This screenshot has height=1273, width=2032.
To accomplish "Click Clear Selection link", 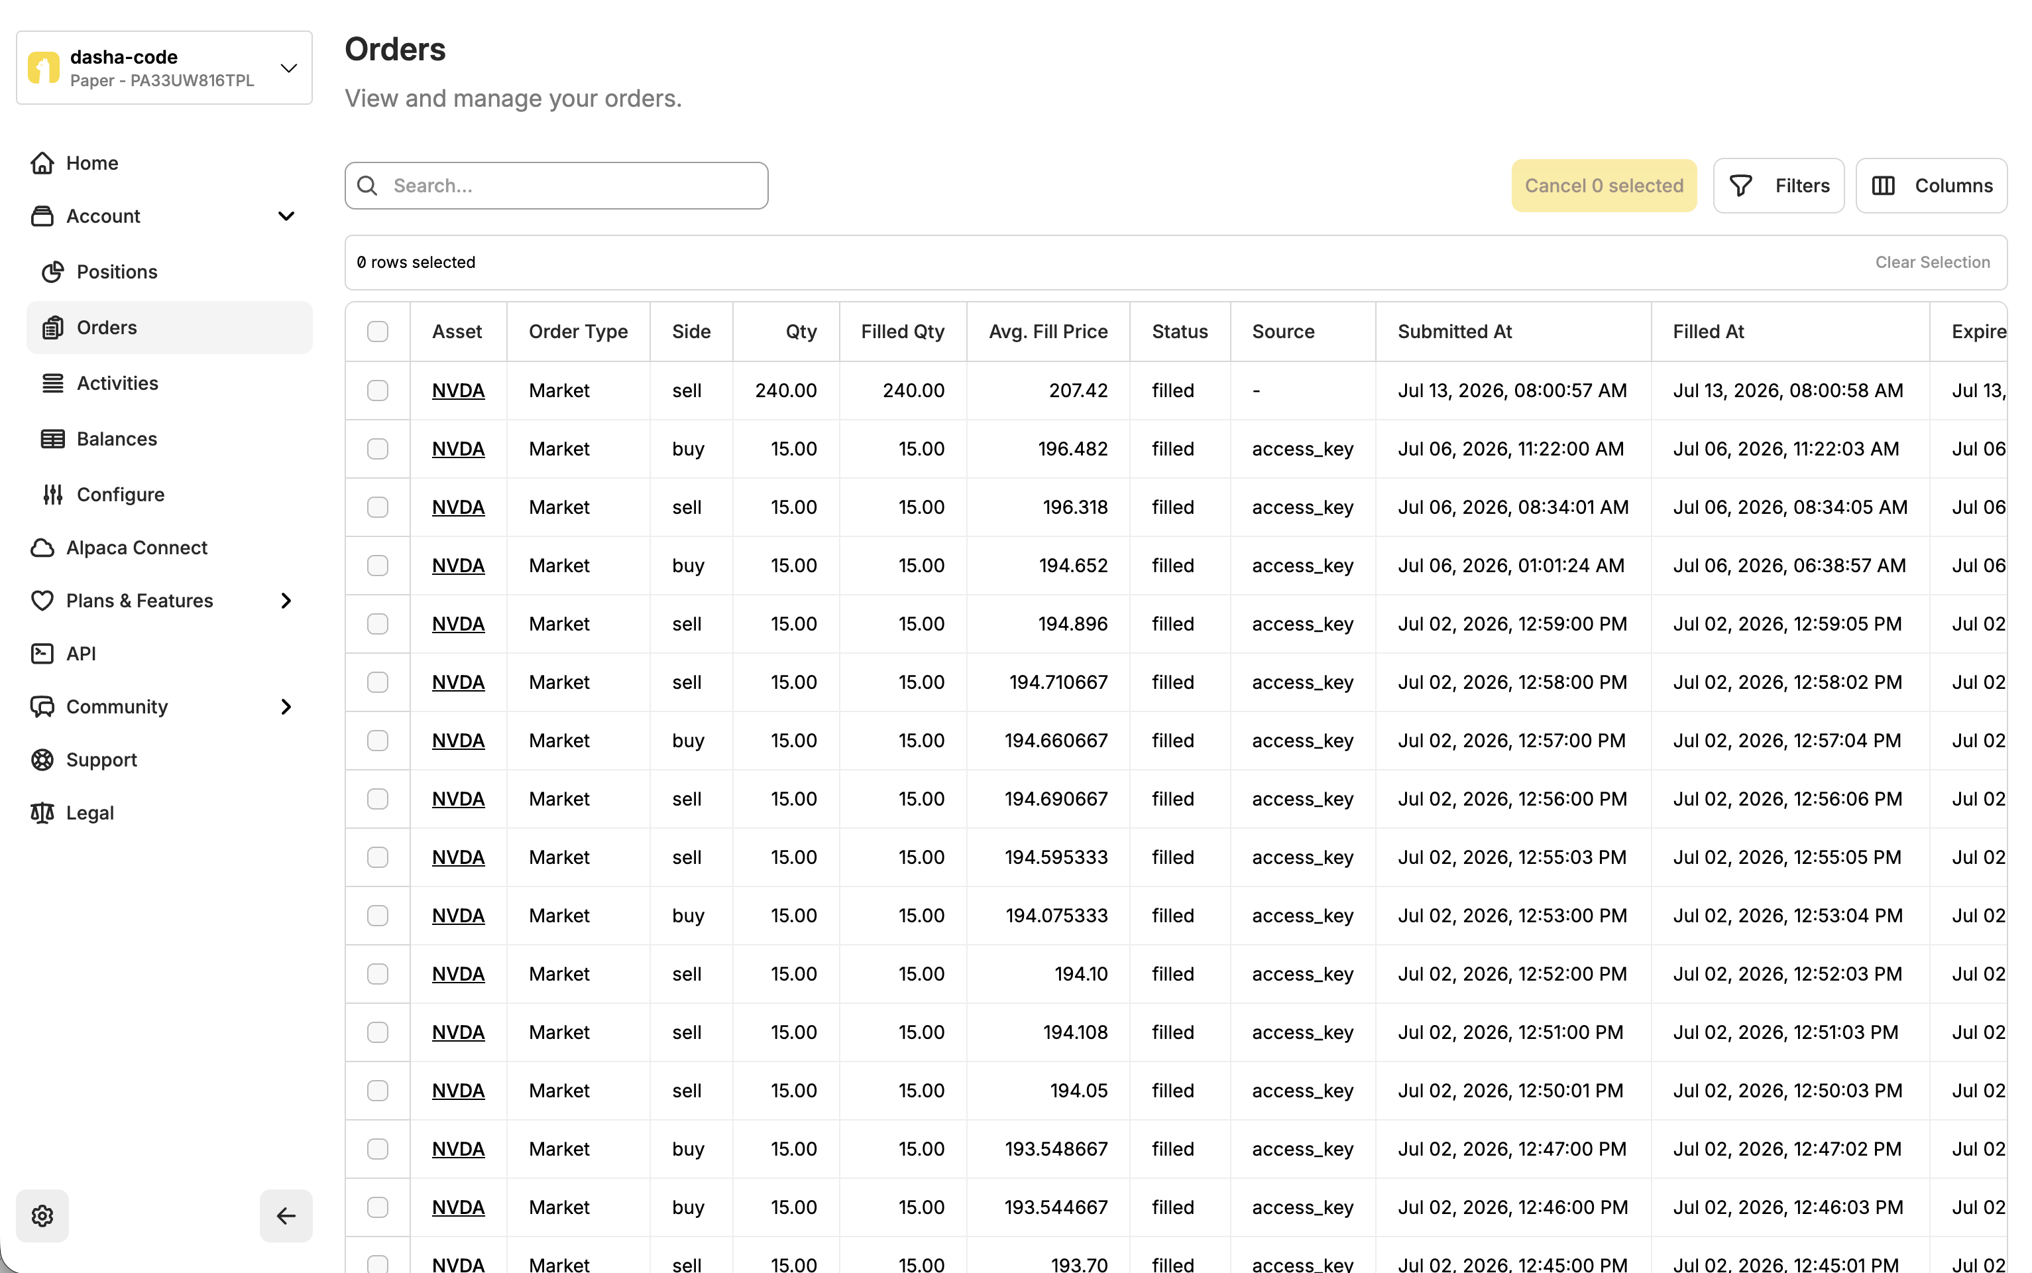I will point(1932,262).
